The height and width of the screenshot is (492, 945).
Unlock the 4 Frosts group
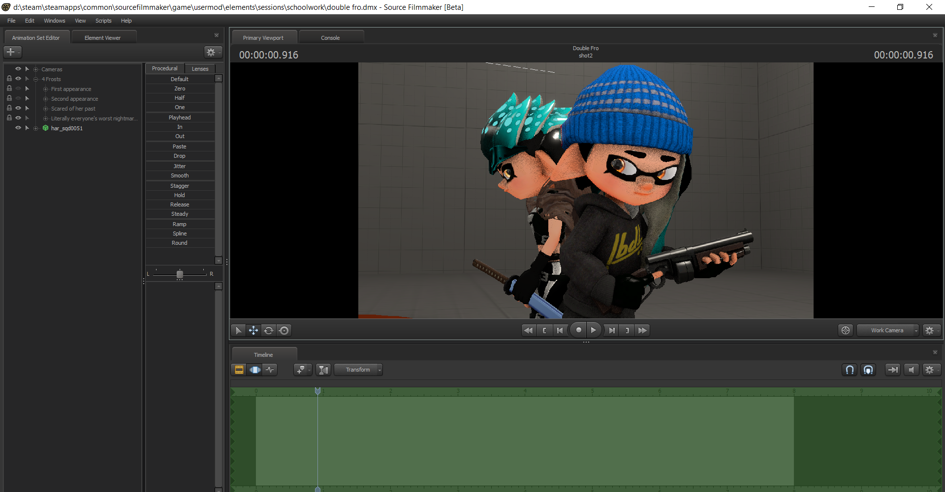point(9,79)
